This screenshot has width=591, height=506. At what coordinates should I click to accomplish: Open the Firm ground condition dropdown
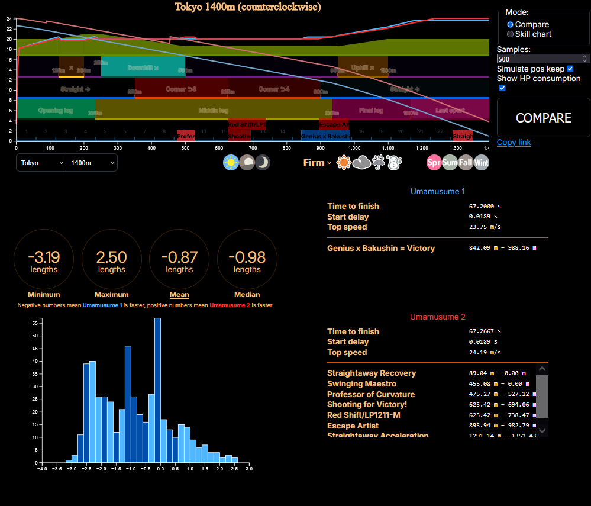(317, 163)
